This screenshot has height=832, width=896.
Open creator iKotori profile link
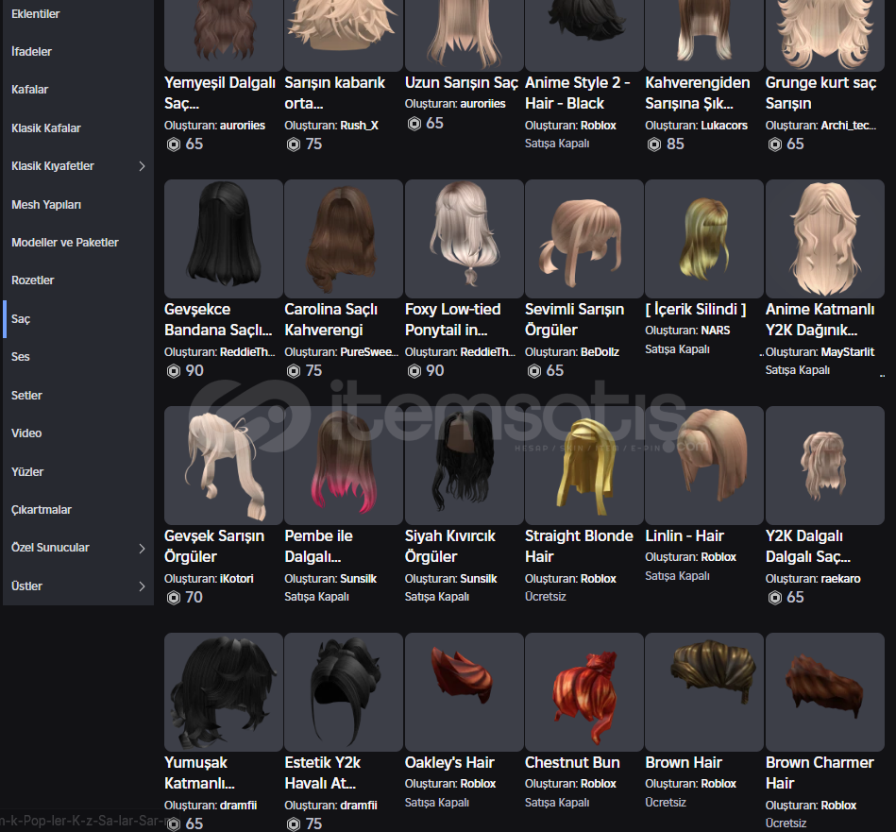click(237, 579)
